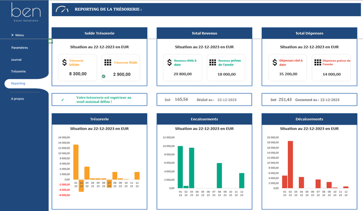Expand the Menu chevron in sidebar
This screenshot has width=363, height=211.
pyautogui.click(x=12, y=35)
